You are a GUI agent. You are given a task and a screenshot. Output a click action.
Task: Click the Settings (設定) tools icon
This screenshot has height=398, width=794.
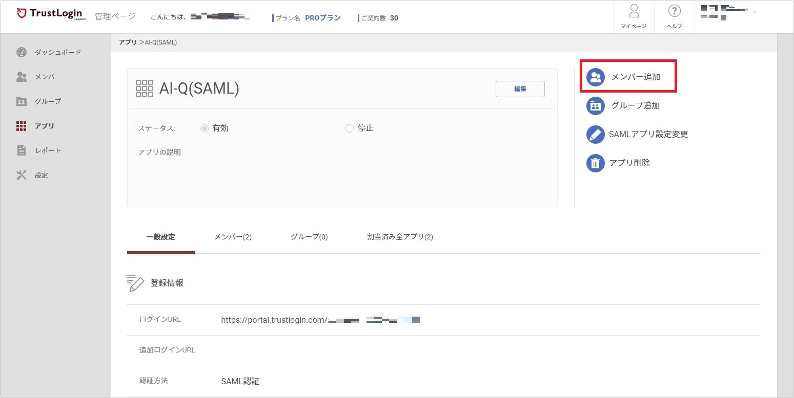click(x=22, y=175)
